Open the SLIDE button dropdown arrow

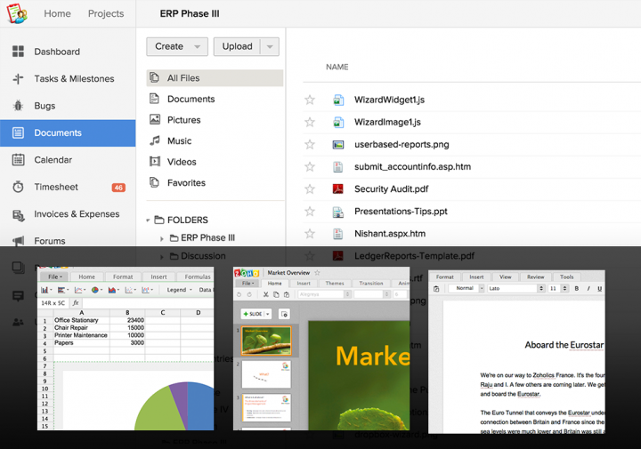(x=268, y=314)
